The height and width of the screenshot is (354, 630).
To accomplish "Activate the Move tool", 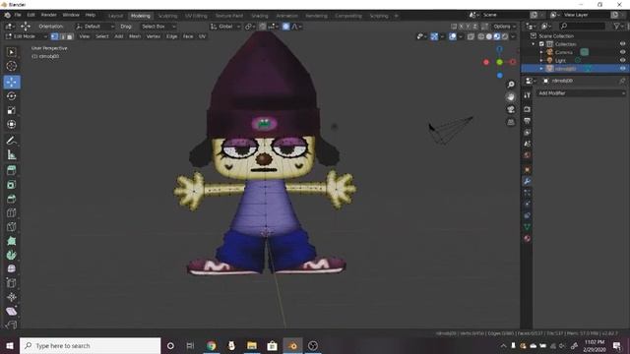I will [x=11, y=82].
